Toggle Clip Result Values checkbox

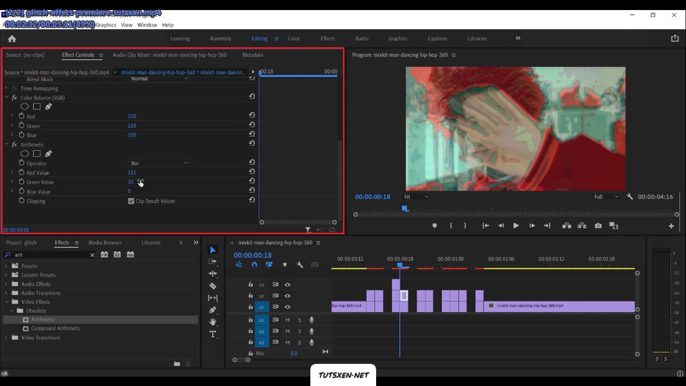[131, 201]
